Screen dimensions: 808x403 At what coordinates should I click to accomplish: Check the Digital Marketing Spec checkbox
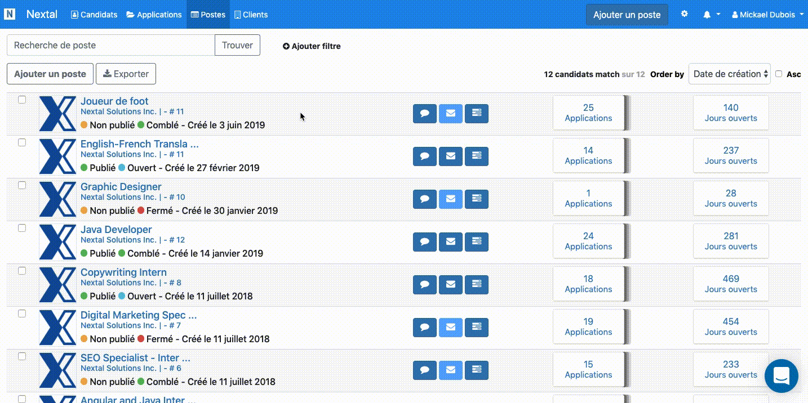(x=22, y=314)
